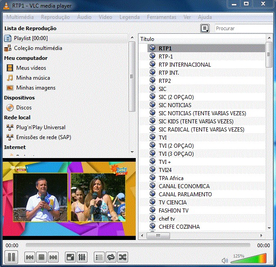Skip to previous media item

pos(30,258)
